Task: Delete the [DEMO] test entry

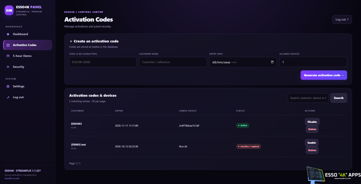Action: tap(312, 150)
